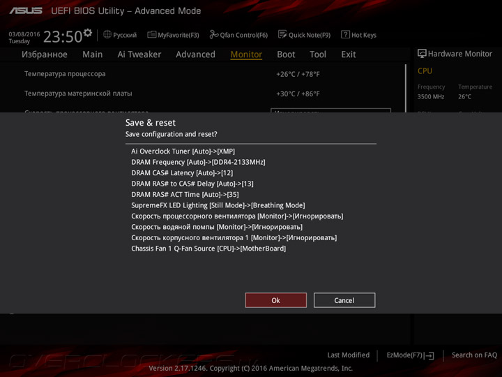Image resolution: width=502 pixels, height=377 pixels.
Task: Go to the Boot tab
Action: click(x=286, y=54)
